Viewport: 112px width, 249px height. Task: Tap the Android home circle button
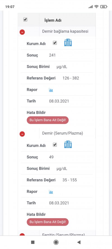click(x=56, y=242)
